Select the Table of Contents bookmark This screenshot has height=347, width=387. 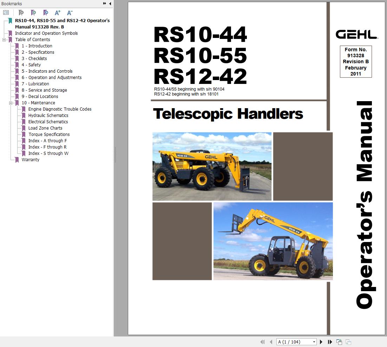click(33, 39)
